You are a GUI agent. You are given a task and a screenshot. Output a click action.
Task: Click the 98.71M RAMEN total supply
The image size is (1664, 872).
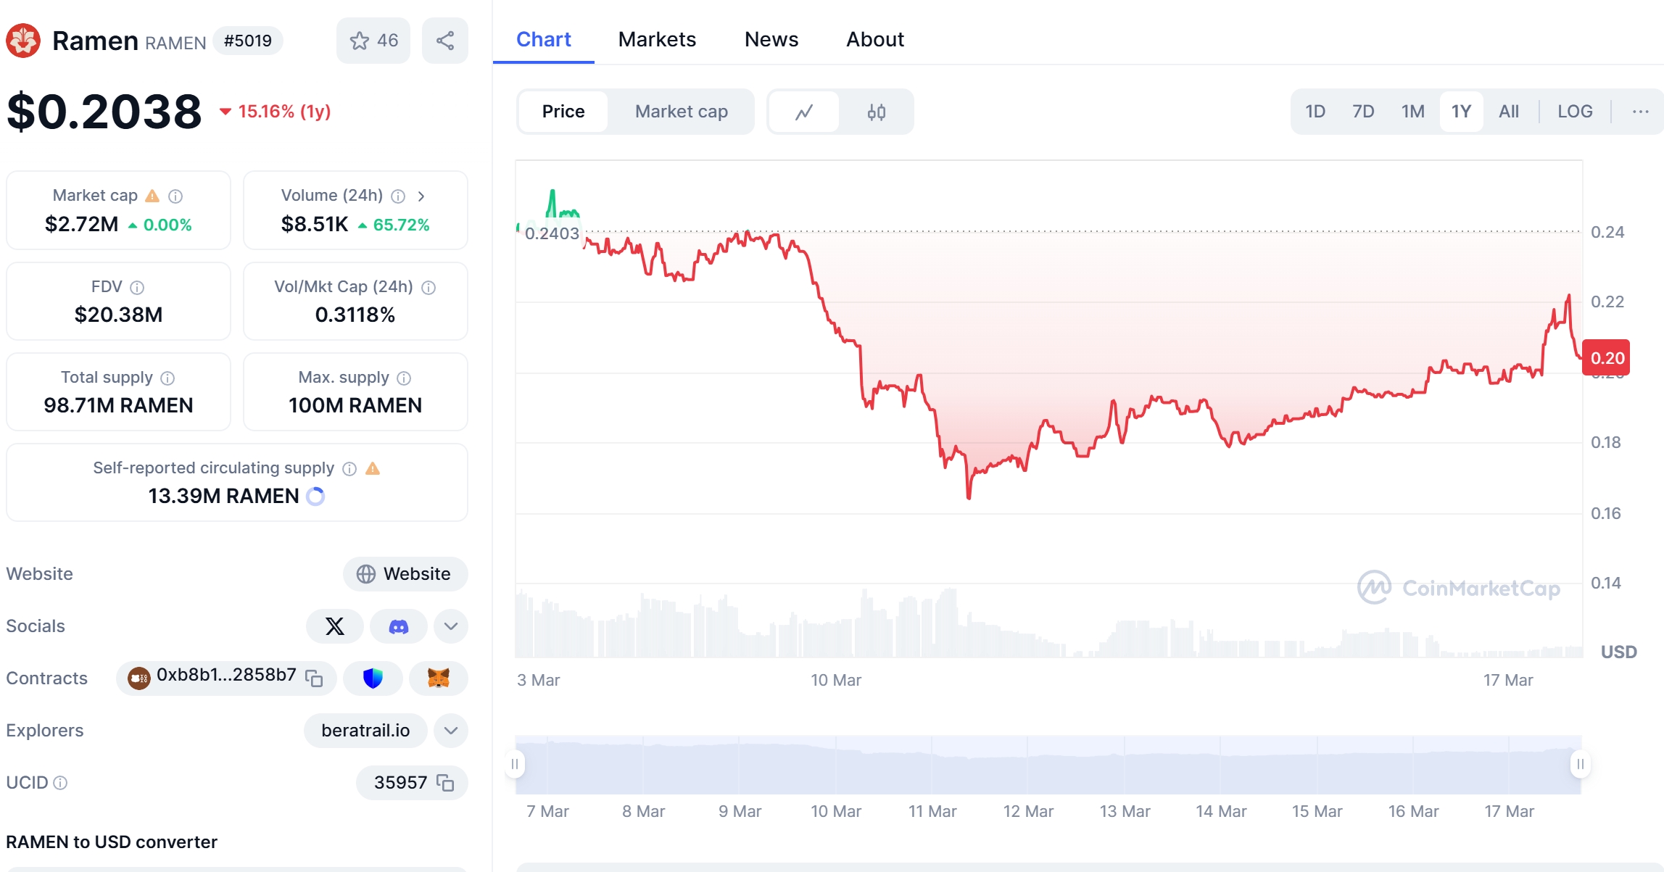pos(118,405)
